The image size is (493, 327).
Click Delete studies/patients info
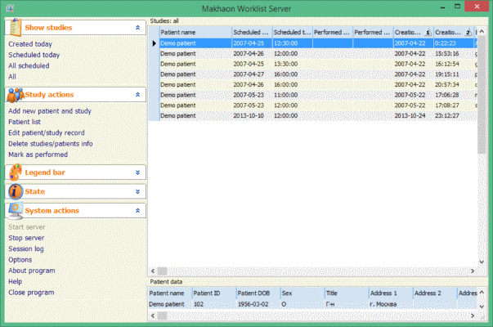51,144
